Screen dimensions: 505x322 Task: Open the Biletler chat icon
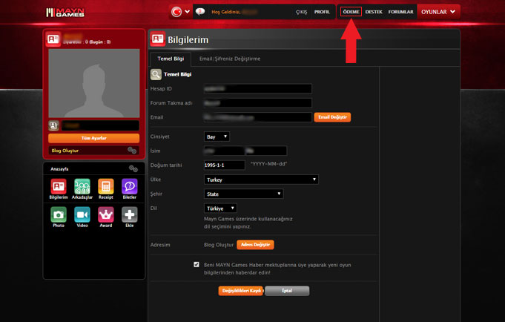[129, 187]
